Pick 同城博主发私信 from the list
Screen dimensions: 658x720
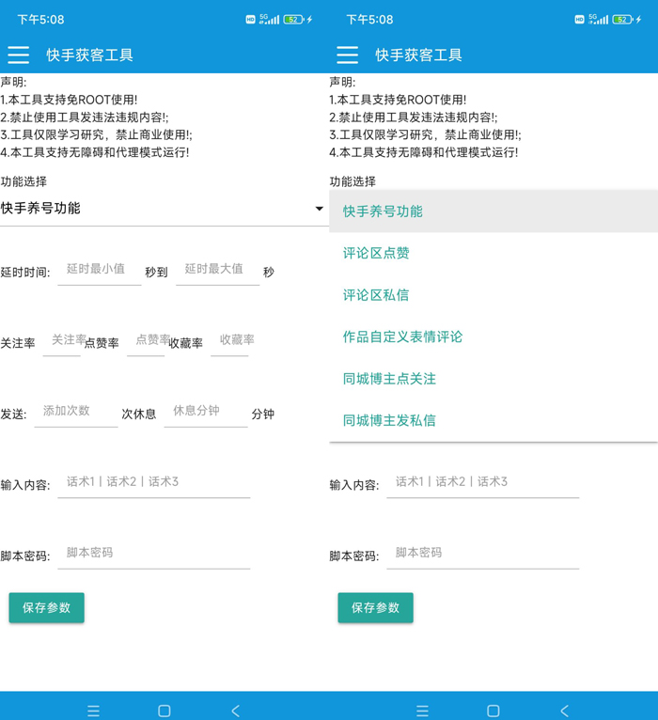point(389,420)
